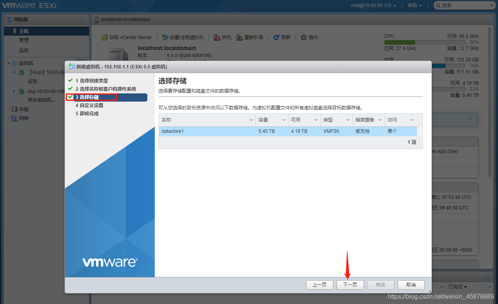Click the 关机 shutdown icon
Screen dimensions: 498x304
[x=217, y=38]
